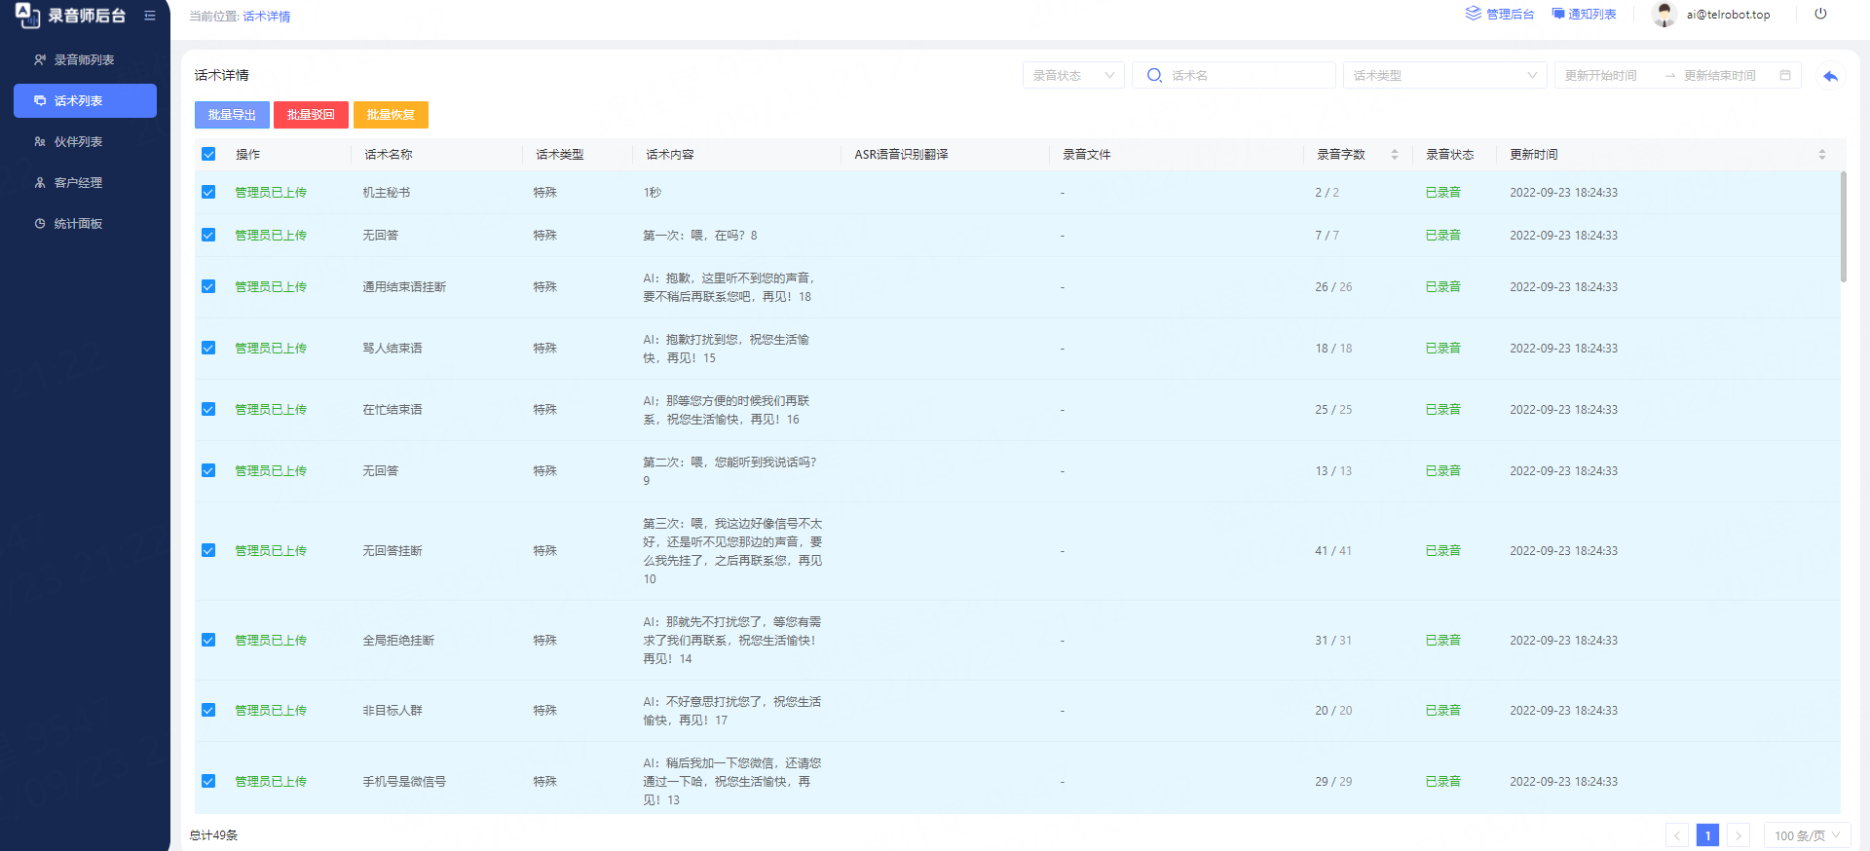Click the 批量恢复 button
Viewport: 1870px width, 851px height.
coord(391,115)
